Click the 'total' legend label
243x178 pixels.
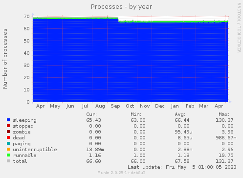[20, 161]
